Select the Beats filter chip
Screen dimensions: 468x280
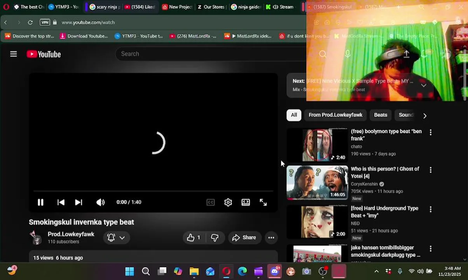(x=381, y=115)
